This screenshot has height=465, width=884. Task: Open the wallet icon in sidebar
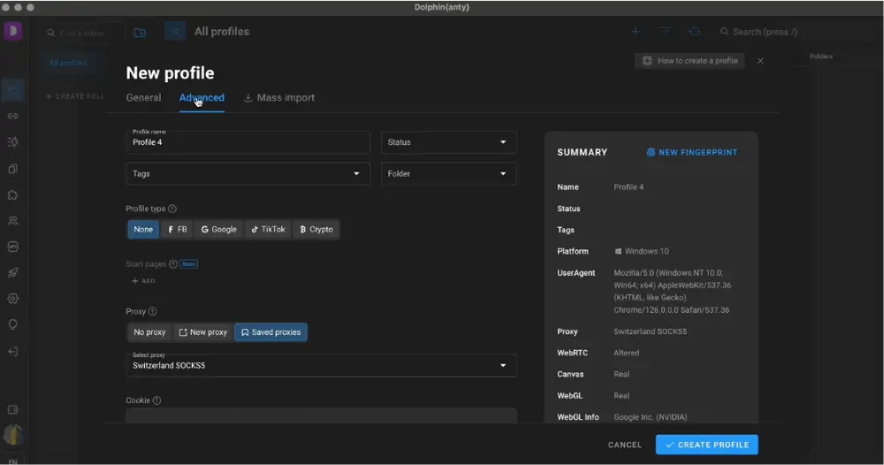click(x=12, y=410)
